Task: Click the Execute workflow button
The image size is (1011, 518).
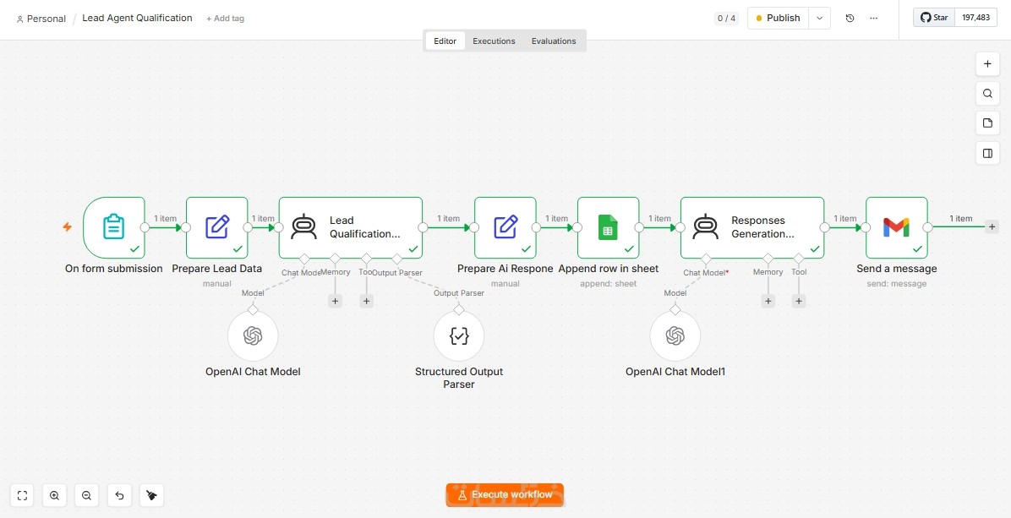Action: (505, 495)
